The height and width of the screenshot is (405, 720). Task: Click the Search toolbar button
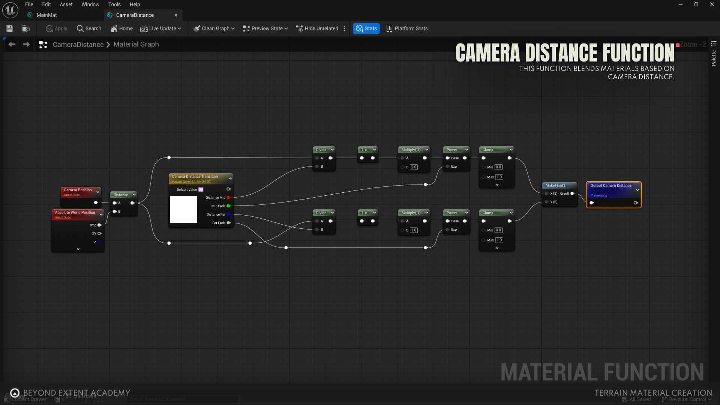tap(89, 28)
